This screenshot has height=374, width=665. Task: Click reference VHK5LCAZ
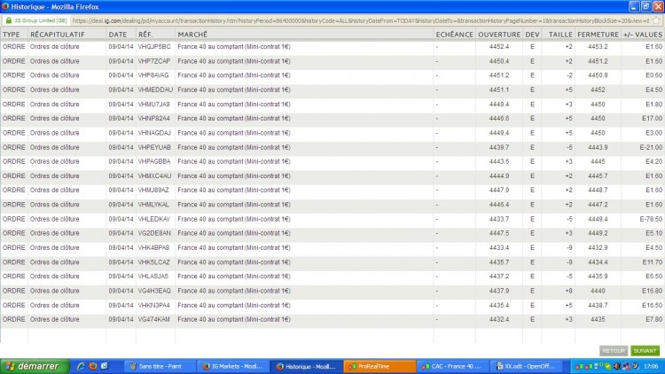(154, 262)
